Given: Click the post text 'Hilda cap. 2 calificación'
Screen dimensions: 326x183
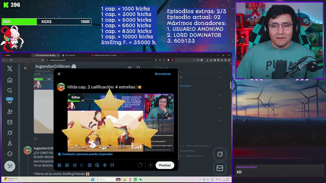Looking at the screenshot, I should 90,87.
